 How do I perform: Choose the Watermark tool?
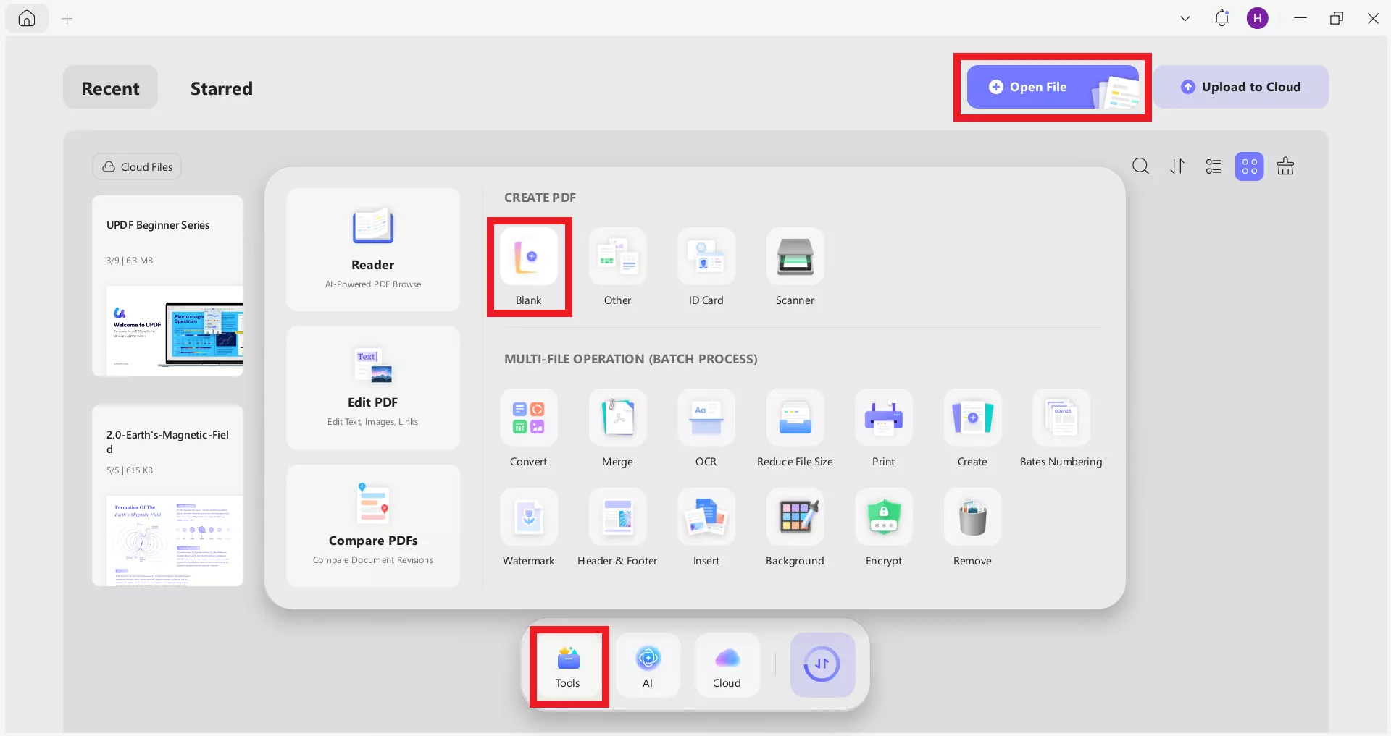tap(529, 518)
